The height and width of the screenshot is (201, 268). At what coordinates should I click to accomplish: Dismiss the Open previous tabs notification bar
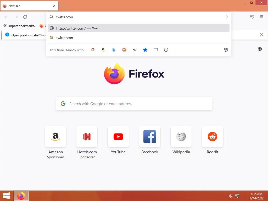tap(261, 35)
